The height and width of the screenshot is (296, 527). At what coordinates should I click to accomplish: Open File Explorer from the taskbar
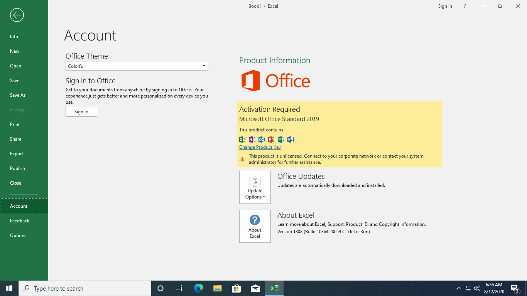pos(217,288)
